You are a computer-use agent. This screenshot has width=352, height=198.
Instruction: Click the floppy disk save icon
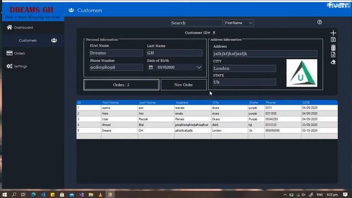(x=333, y=40)
